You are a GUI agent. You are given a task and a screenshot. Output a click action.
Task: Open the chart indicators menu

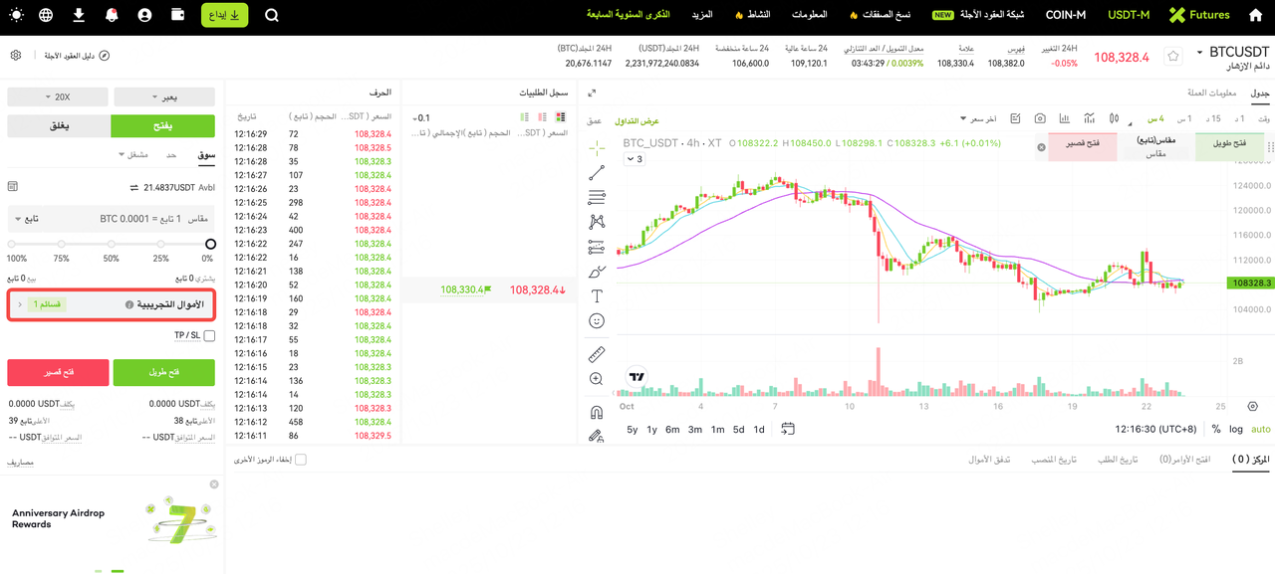tap(1090, 118)
